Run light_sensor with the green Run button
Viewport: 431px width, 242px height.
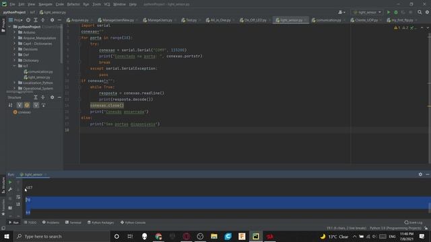(x=389, y=12)
